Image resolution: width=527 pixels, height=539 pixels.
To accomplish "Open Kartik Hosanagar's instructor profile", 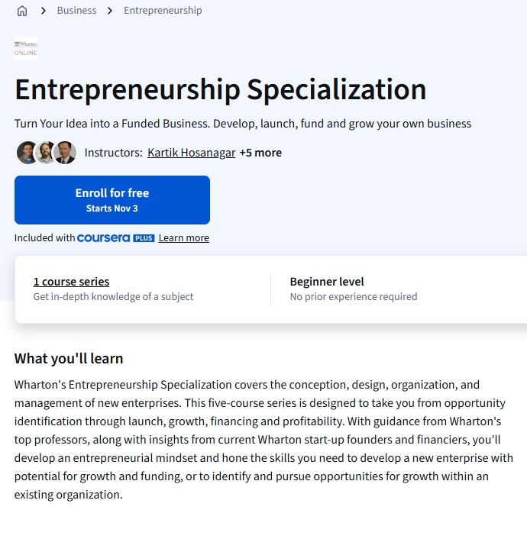I will click(191, 153).
